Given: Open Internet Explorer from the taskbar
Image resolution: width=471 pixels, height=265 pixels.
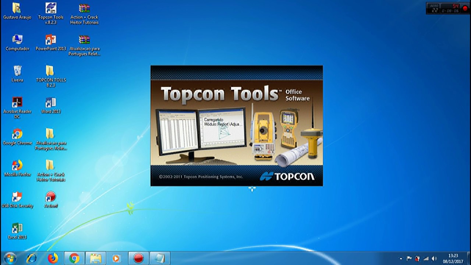Looking at the screenshot, I should click(x=32, y=258).
